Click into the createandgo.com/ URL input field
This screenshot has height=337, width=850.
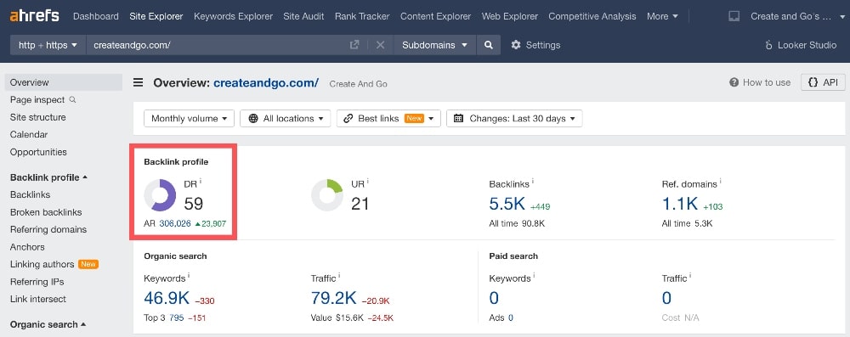[217, 45]
